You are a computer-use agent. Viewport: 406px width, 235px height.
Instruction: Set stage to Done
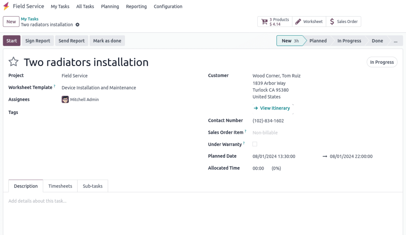tap(377, 41)
